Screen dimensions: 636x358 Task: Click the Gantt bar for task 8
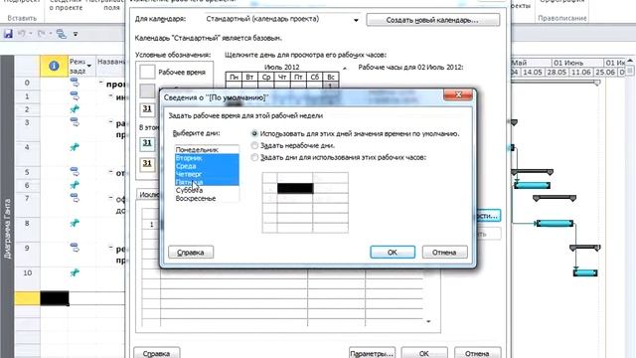click(555, 223)
